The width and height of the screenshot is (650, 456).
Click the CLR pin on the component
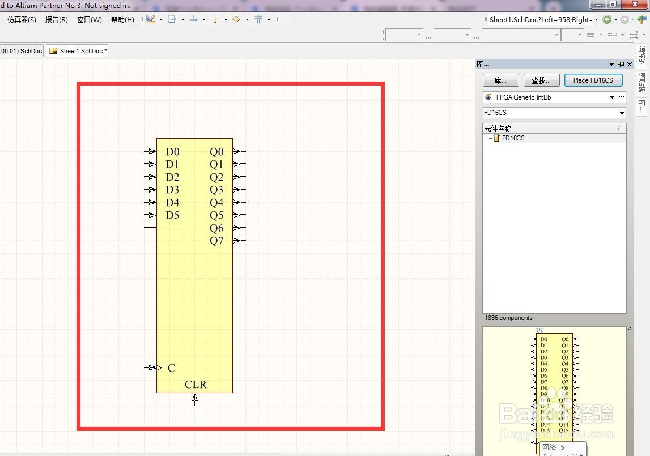[x=194, y=399]
